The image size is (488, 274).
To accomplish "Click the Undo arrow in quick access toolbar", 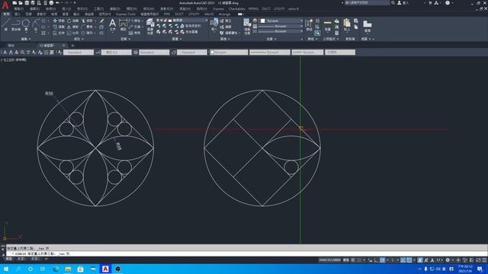I will click(x=57, y=3).
